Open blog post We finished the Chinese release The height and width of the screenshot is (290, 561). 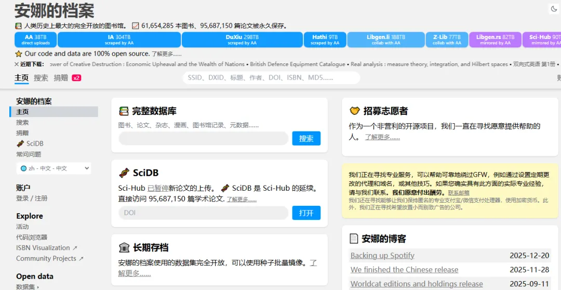coord(404,270)
